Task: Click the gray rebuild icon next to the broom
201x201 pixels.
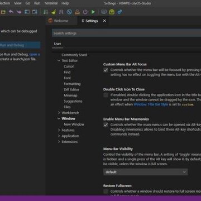Action: click(x=61, y=12)
